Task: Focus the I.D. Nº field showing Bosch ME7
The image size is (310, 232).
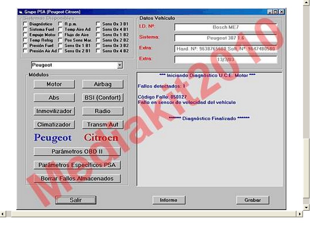Action: click(x=226, y=27)
